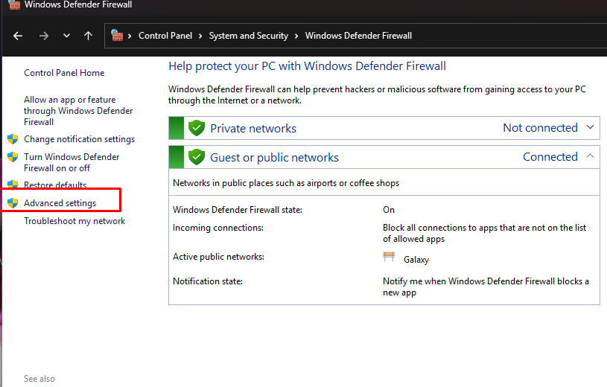Screen dimensions: 607x387
Task: Open Control Panel Home link
Action: click(64, 73)
